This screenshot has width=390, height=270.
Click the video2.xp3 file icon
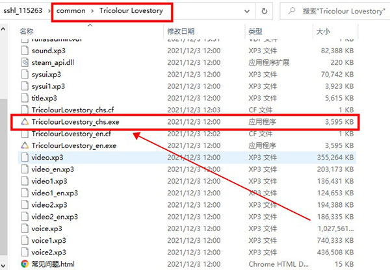point(25,205)
